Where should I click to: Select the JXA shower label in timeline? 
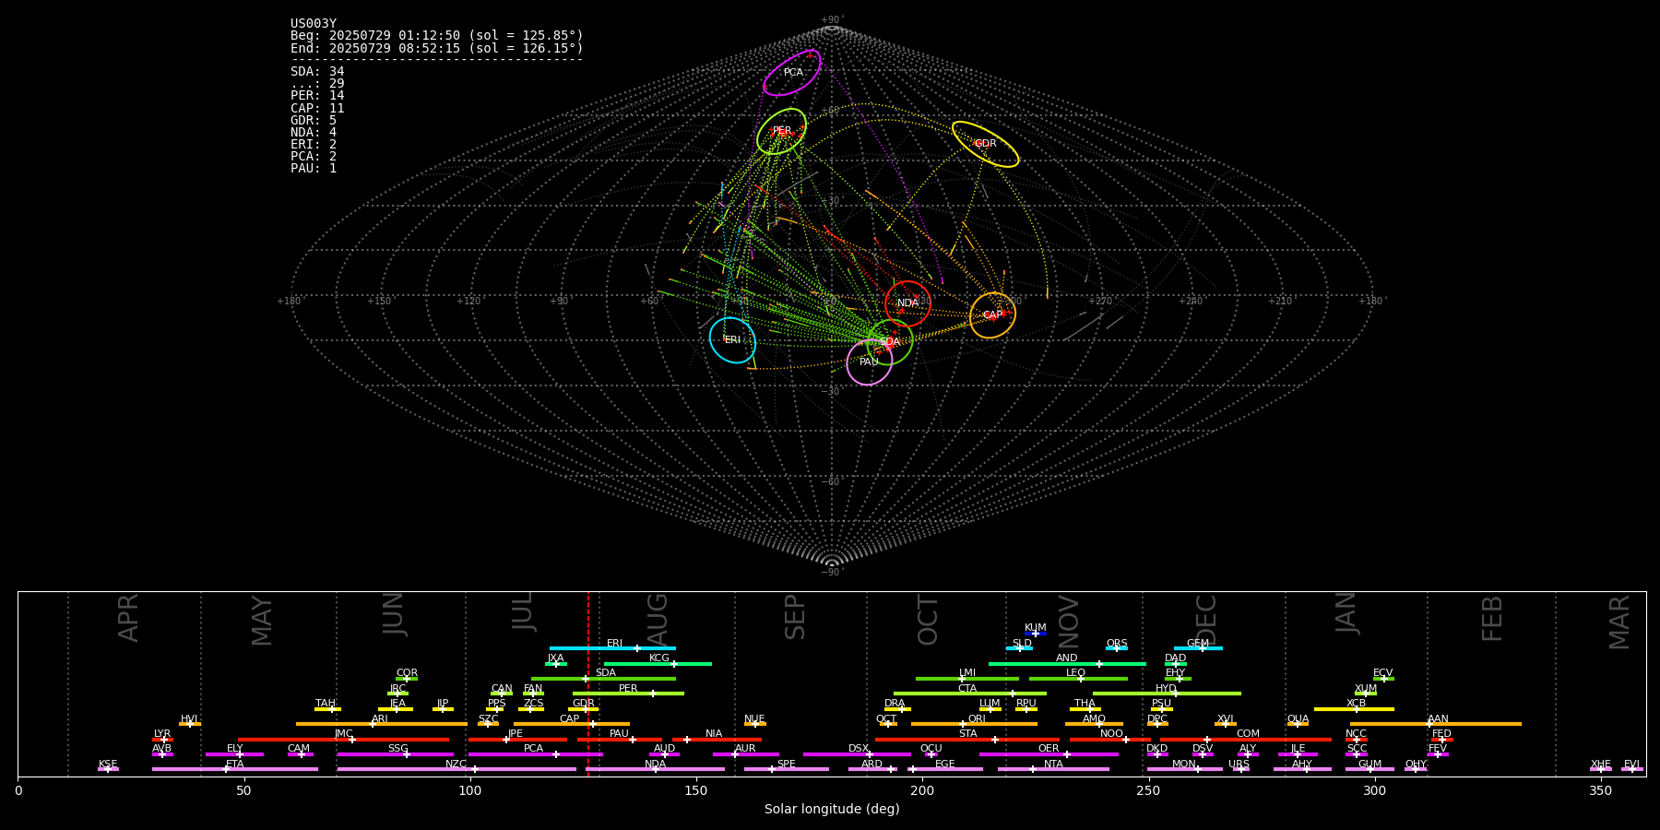pyautogui.click(x=555, y=658)
